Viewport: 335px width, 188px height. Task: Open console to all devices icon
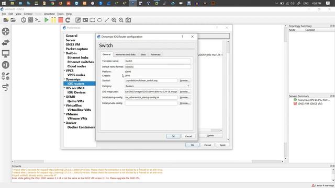pyautogui.click(x=38, y=20)
